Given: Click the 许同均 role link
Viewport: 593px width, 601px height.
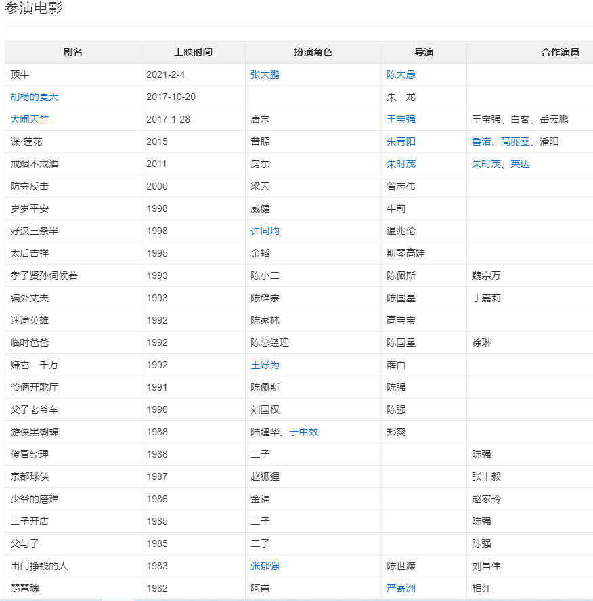Looking at the screenshot, I should tap(265, 231).
